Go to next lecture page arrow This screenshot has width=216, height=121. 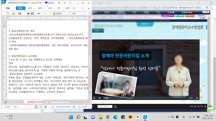pyautogui.click(x=205, y=107)
